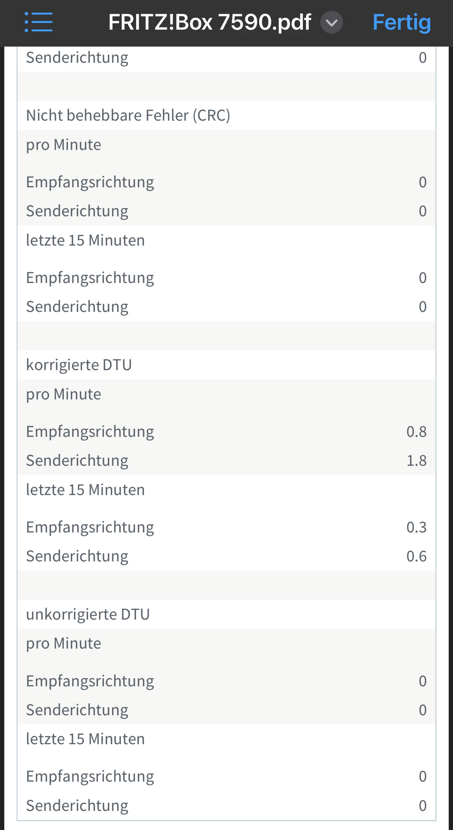453x830 pixels.
Task: Click the korrigierte DTU heading
Action: tap(79, 365)
